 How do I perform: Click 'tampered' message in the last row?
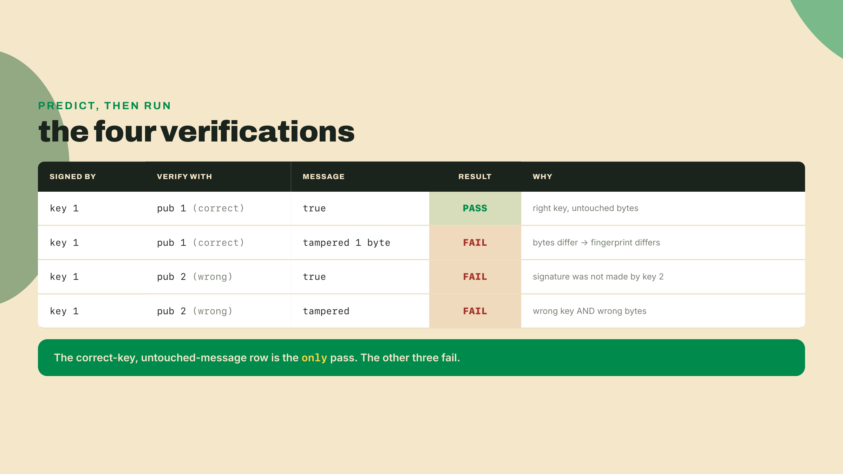tap(326, 311)
